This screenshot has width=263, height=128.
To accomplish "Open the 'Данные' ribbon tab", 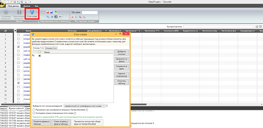I will tap(27, 6).
